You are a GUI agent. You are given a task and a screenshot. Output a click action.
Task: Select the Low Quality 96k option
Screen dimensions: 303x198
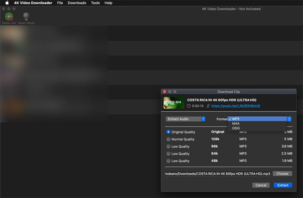[x=168, y=146]
